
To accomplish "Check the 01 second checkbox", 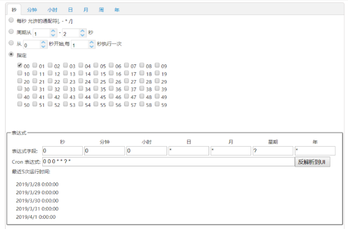I will coord(35,65).
